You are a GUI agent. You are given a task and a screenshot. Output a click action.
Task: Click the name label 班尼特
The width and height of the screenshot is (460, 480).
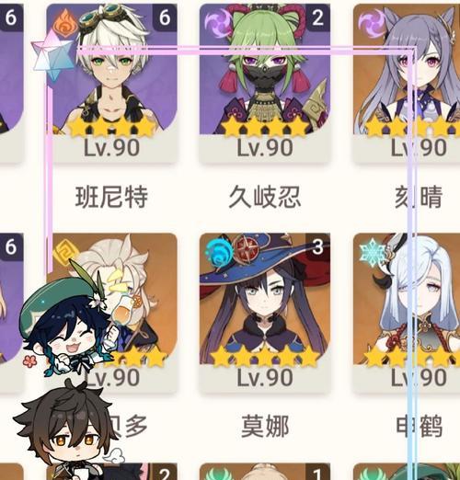pos(111,197)
